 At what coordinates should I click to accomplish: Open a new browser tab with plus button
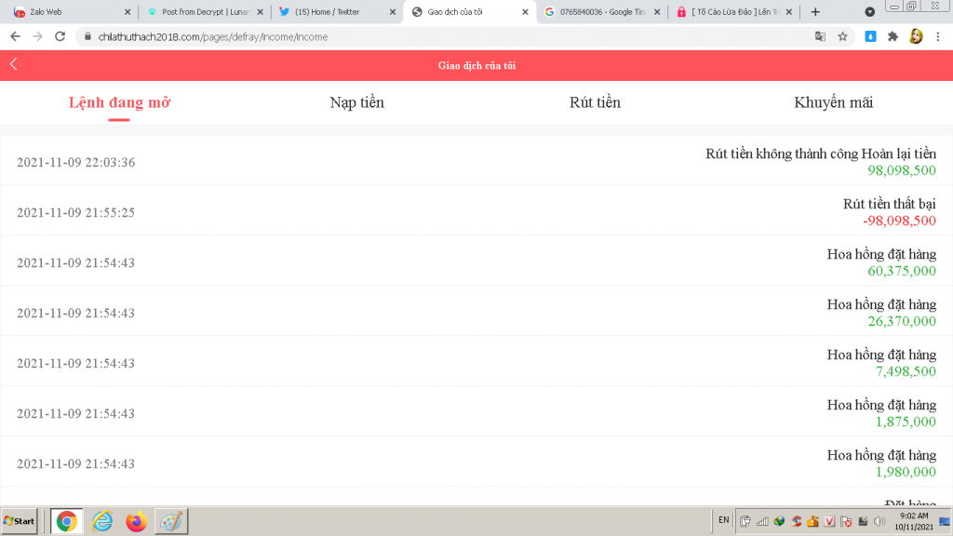coord(815,12)
